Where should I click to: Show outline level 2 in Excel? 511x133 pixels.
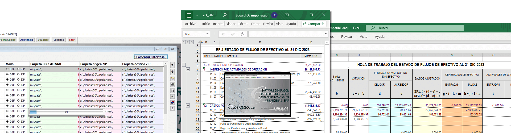[188, 42]
